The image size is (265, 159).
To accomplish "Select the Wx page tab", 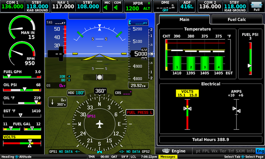I will coord(214,151).
